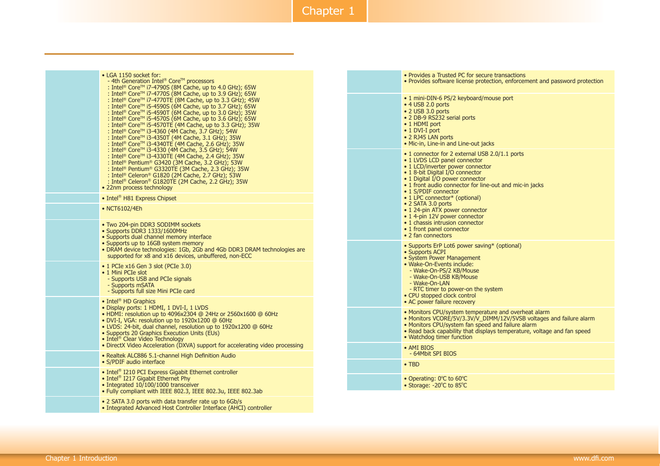Viewport: 660px width, 466px height.
Task: Select the 'AMI BIOS' line
Action: 418,348
